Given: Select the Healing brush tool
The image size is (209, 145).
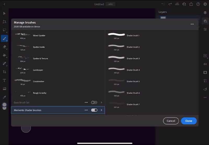Looking at the screenshot, I should point(4,63).
